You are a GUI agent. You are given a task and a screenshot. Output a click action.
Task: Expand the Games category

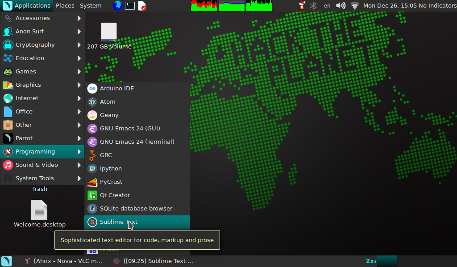tap(42, 72)
